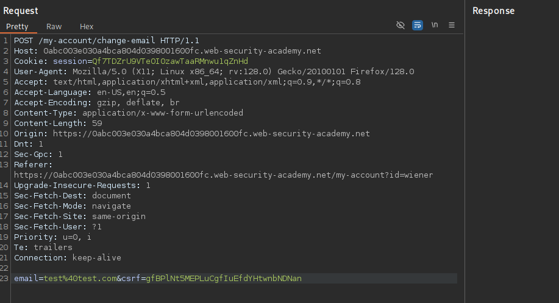Click the Connection: keep-alive header

(x=67, y=257)
